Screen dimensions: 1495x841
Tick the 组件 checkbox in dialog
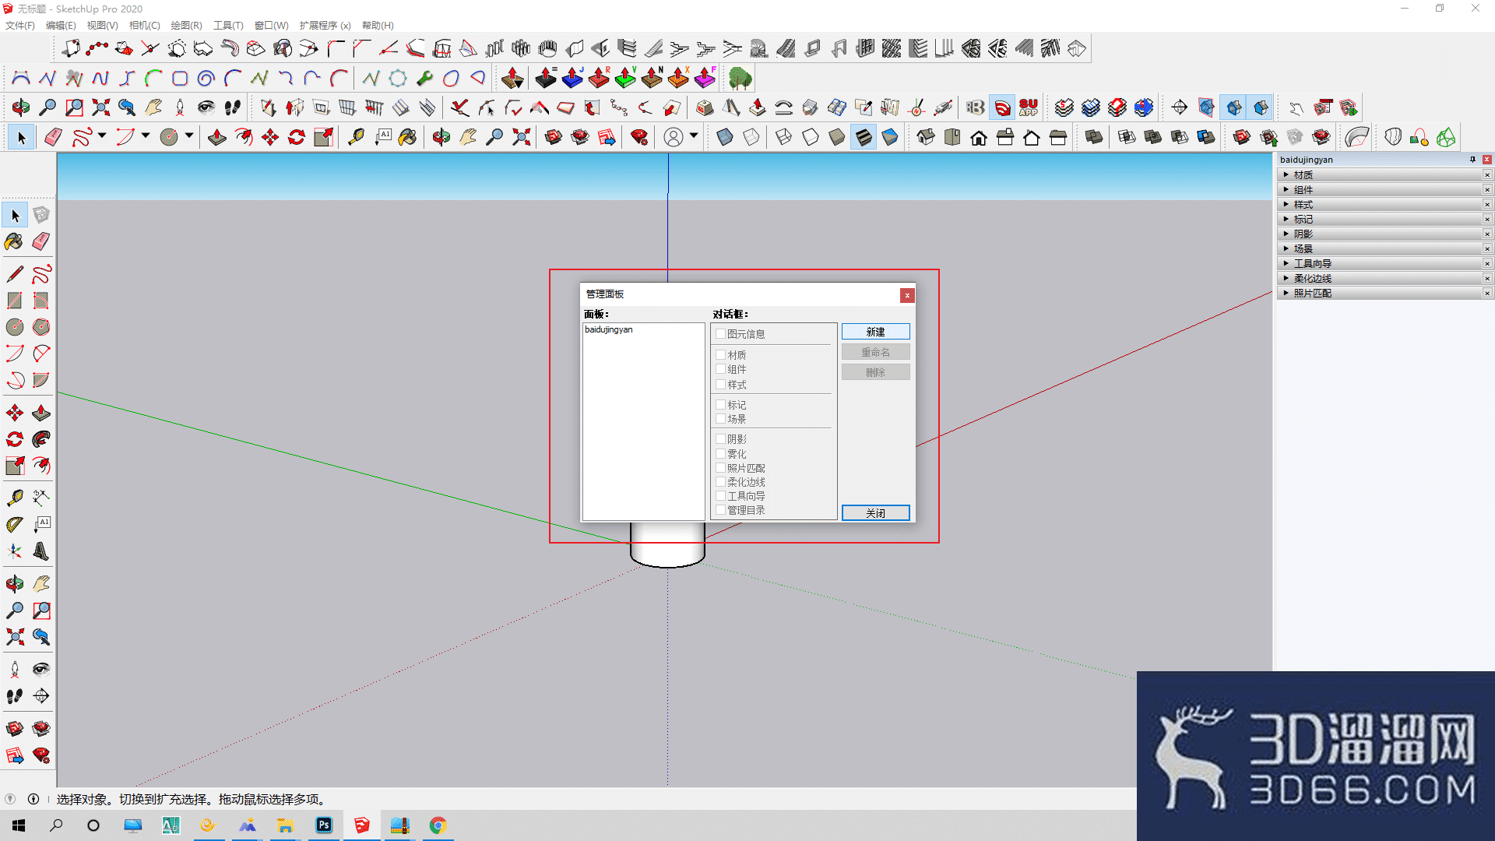(720, 369)
